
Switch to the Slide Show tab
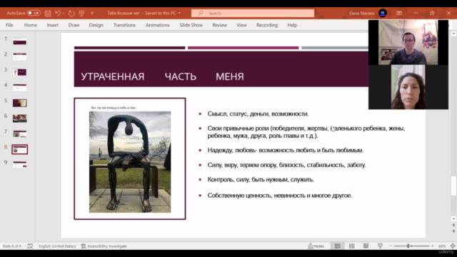191,25
